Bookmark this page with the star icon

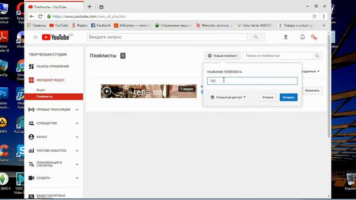click(314, 16)
